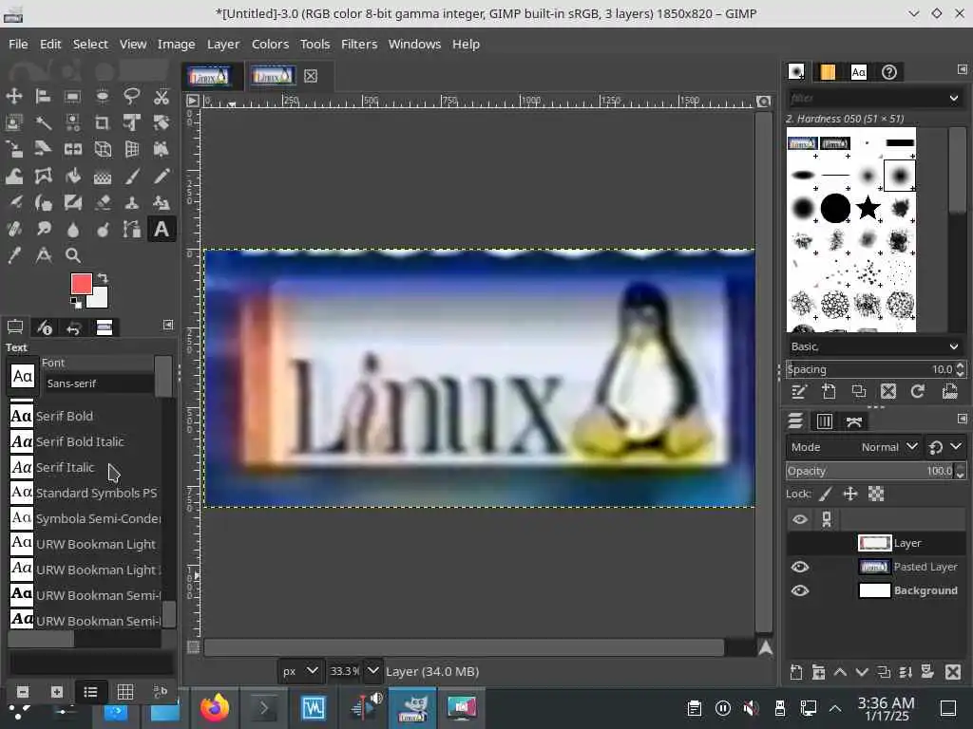
Task: Click the foreground red color swatch
Action: pos(82,284)
